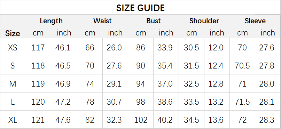Select the Waist column header
Image resolution: width=281 pixels, height=129 pixels.
(x=102, y=21)
